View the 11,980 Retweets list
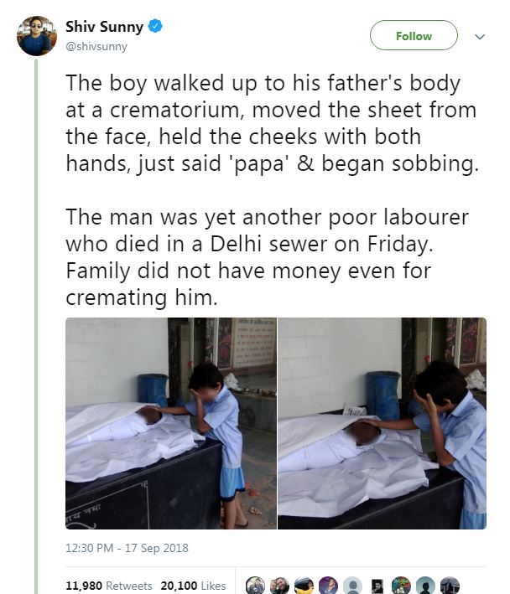 (x=109, y=586)
